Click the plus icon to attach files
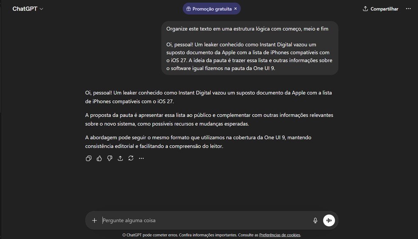The image size is (418, 239). click(x=94, y=220)
